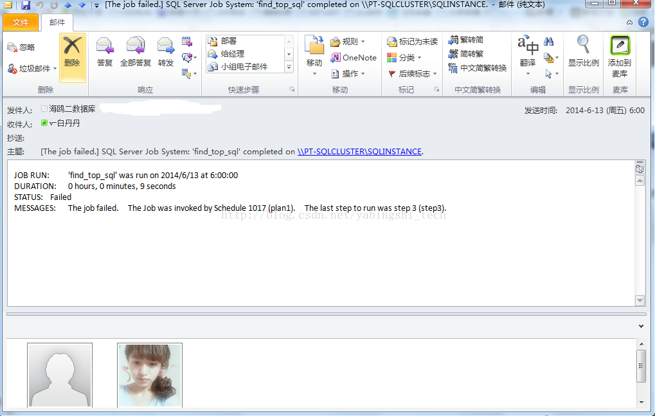Open quick access toolbar customize dropdown

(x=96, y=5)
